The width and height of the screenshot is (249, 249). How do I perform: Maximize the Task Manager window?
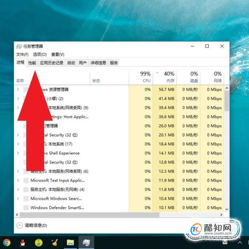(207, 46)
